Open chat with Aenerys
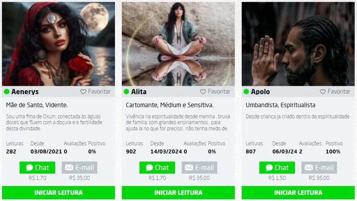The image size is (357, 201). click(x=37, y=167)
